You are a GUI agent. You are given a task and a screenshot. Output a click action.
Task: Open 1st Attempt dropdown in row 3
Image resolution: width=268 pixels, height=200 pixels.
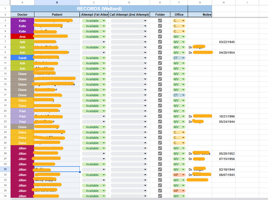[x=94, y=21]
